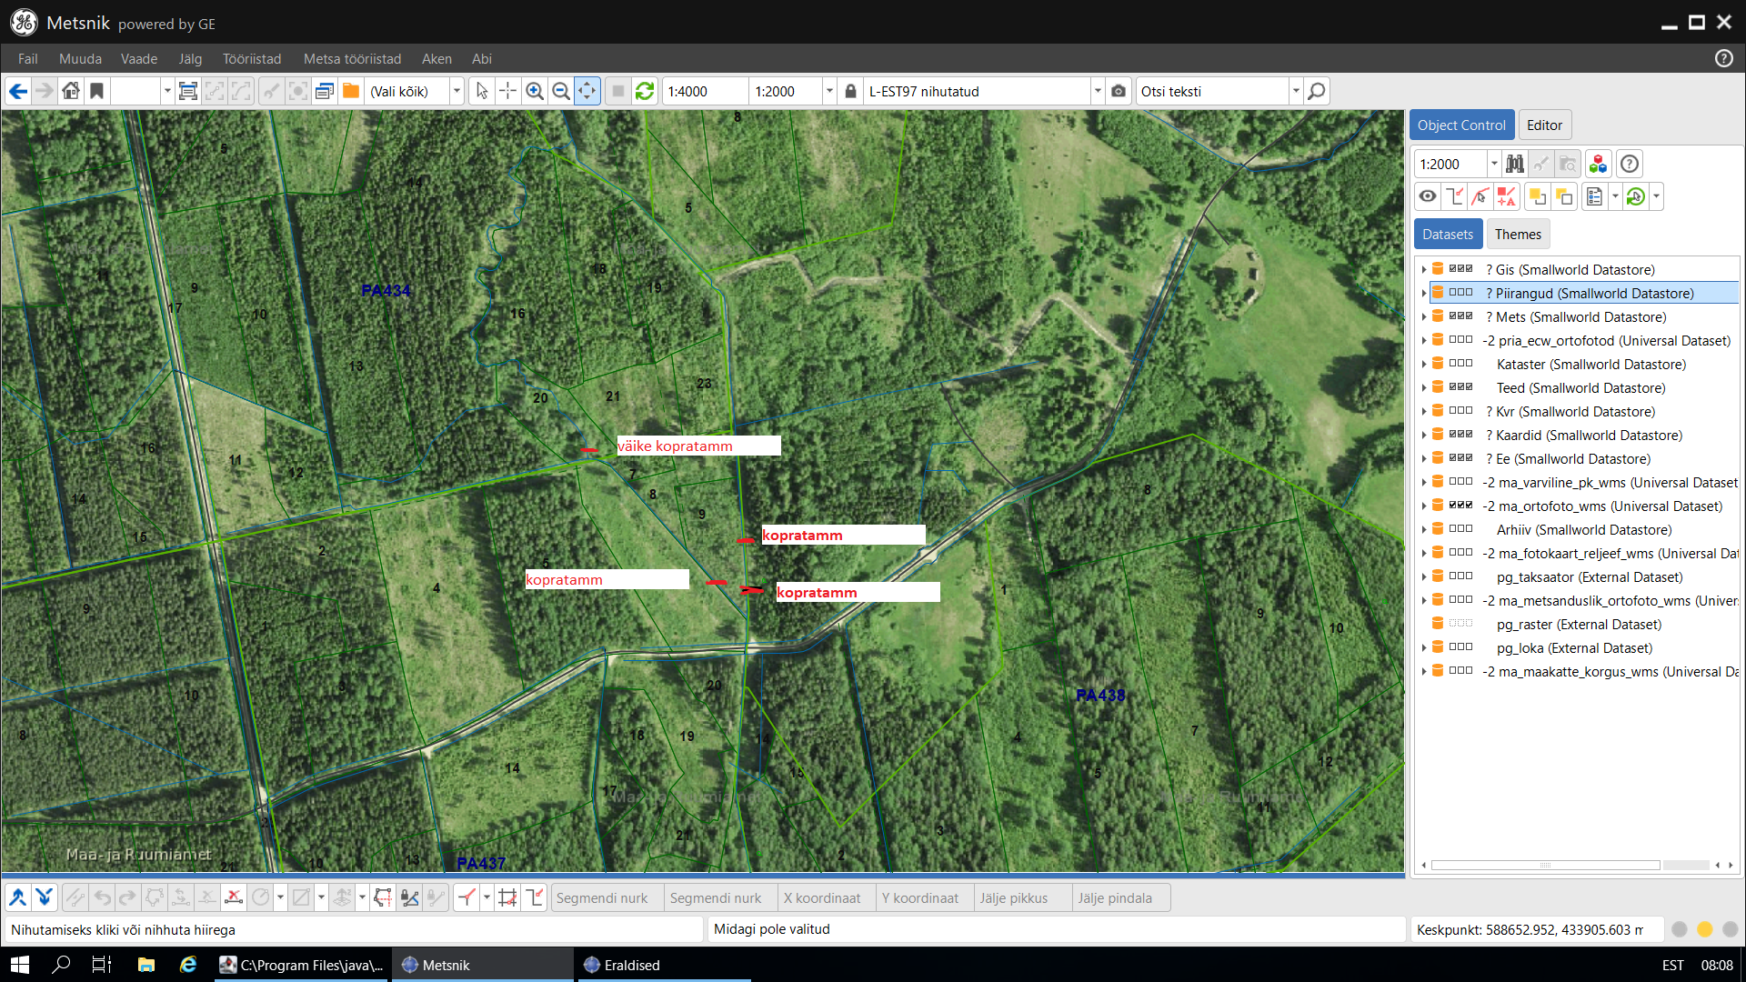Open the (Vali kõik) dropdown
This screenshot has height=982, width=1746.
[x=457, y=91]
